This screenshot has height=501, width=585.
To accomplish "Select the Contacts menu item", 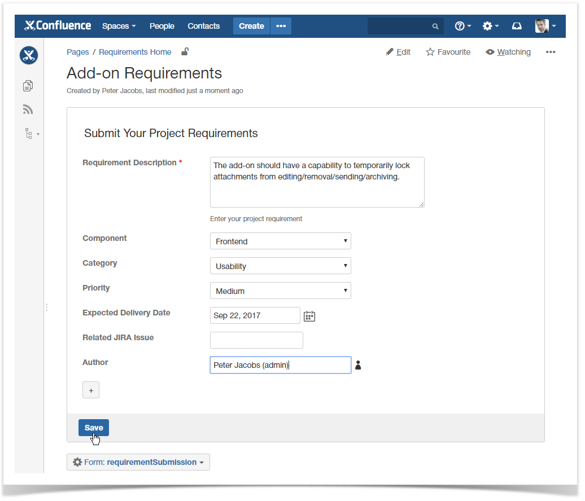I will [203, 26].
